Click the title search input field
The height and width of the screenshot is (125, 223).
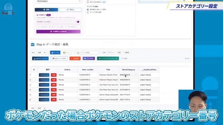pyautogui.click(x=87, y=53)
